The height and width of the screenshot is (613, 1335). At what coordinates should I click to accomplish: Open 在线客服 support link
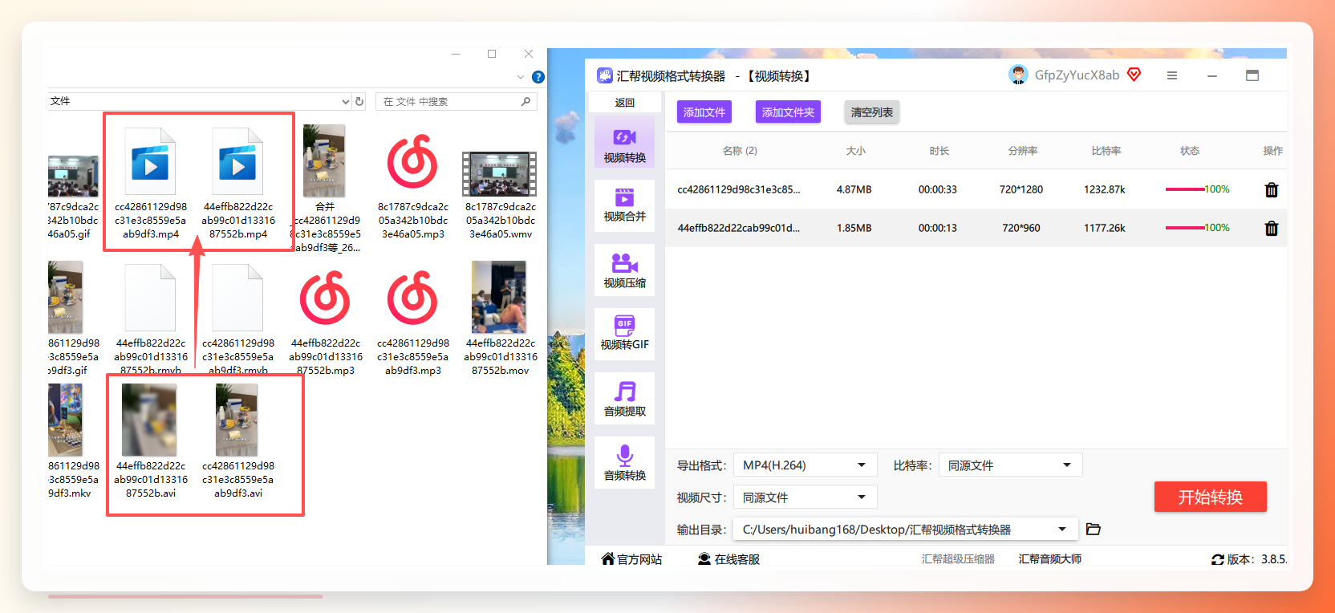pyautogui.click(x=729, y=559)
